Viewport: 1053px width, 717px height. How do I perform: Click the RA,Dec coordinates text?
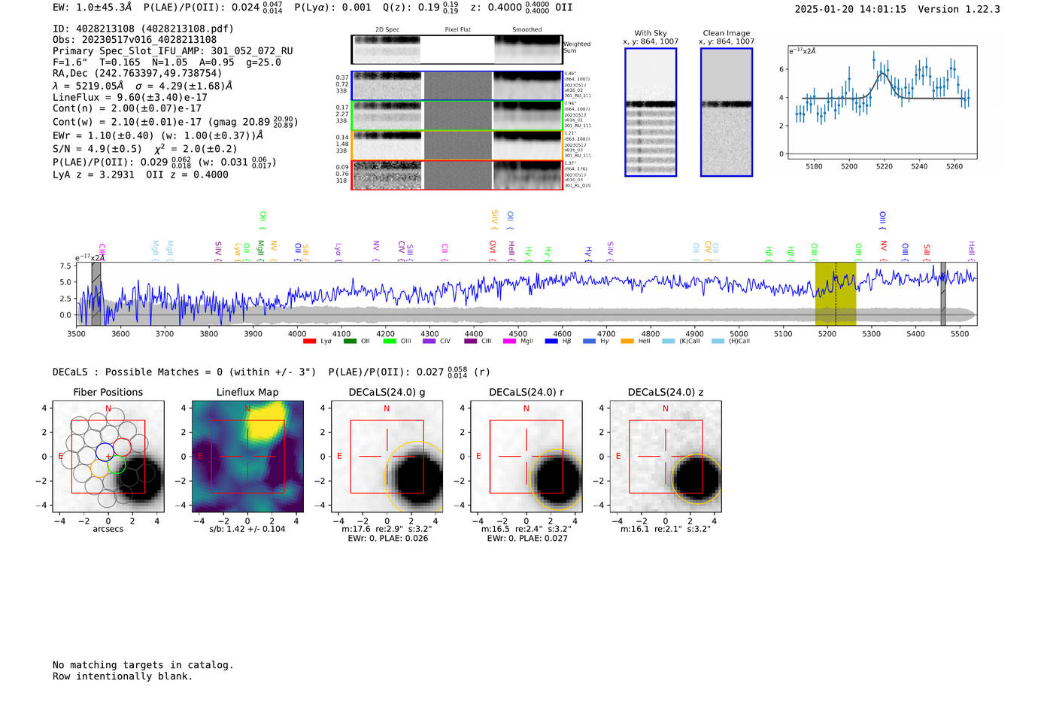tap(138, 73)
